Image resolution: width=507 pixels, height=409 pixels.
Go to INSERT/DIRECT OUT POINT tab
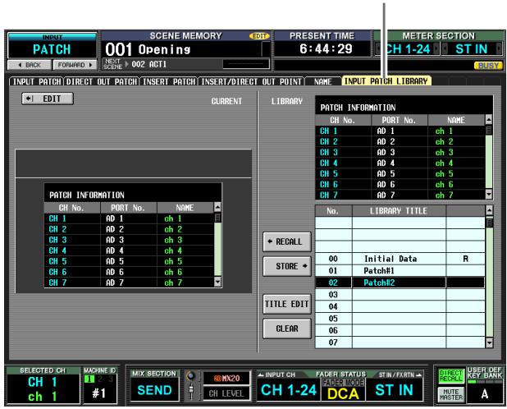(251, 81)
